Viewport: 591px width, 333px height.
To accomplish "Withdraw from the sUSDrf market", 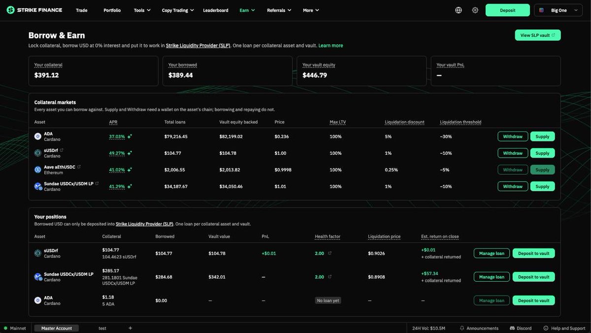I will pos(513,153).
